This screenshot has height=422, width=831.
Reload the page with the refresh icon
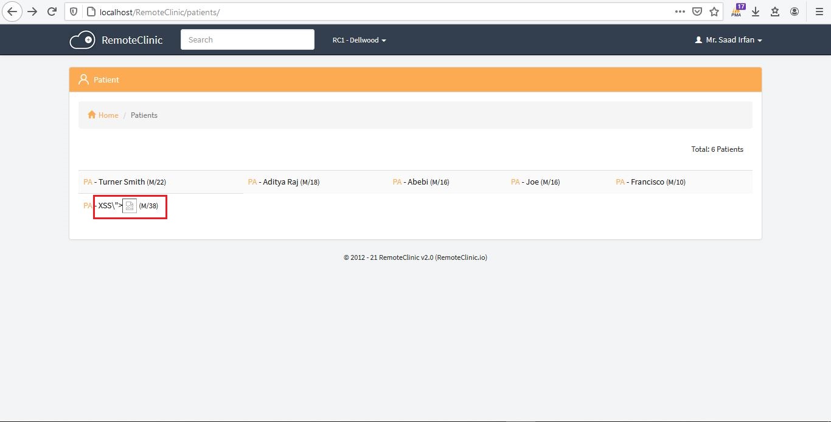pos(52,12)
